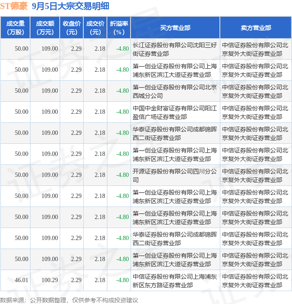
Task: Click the 收盘价(元) column header
Action: (72, 27)
